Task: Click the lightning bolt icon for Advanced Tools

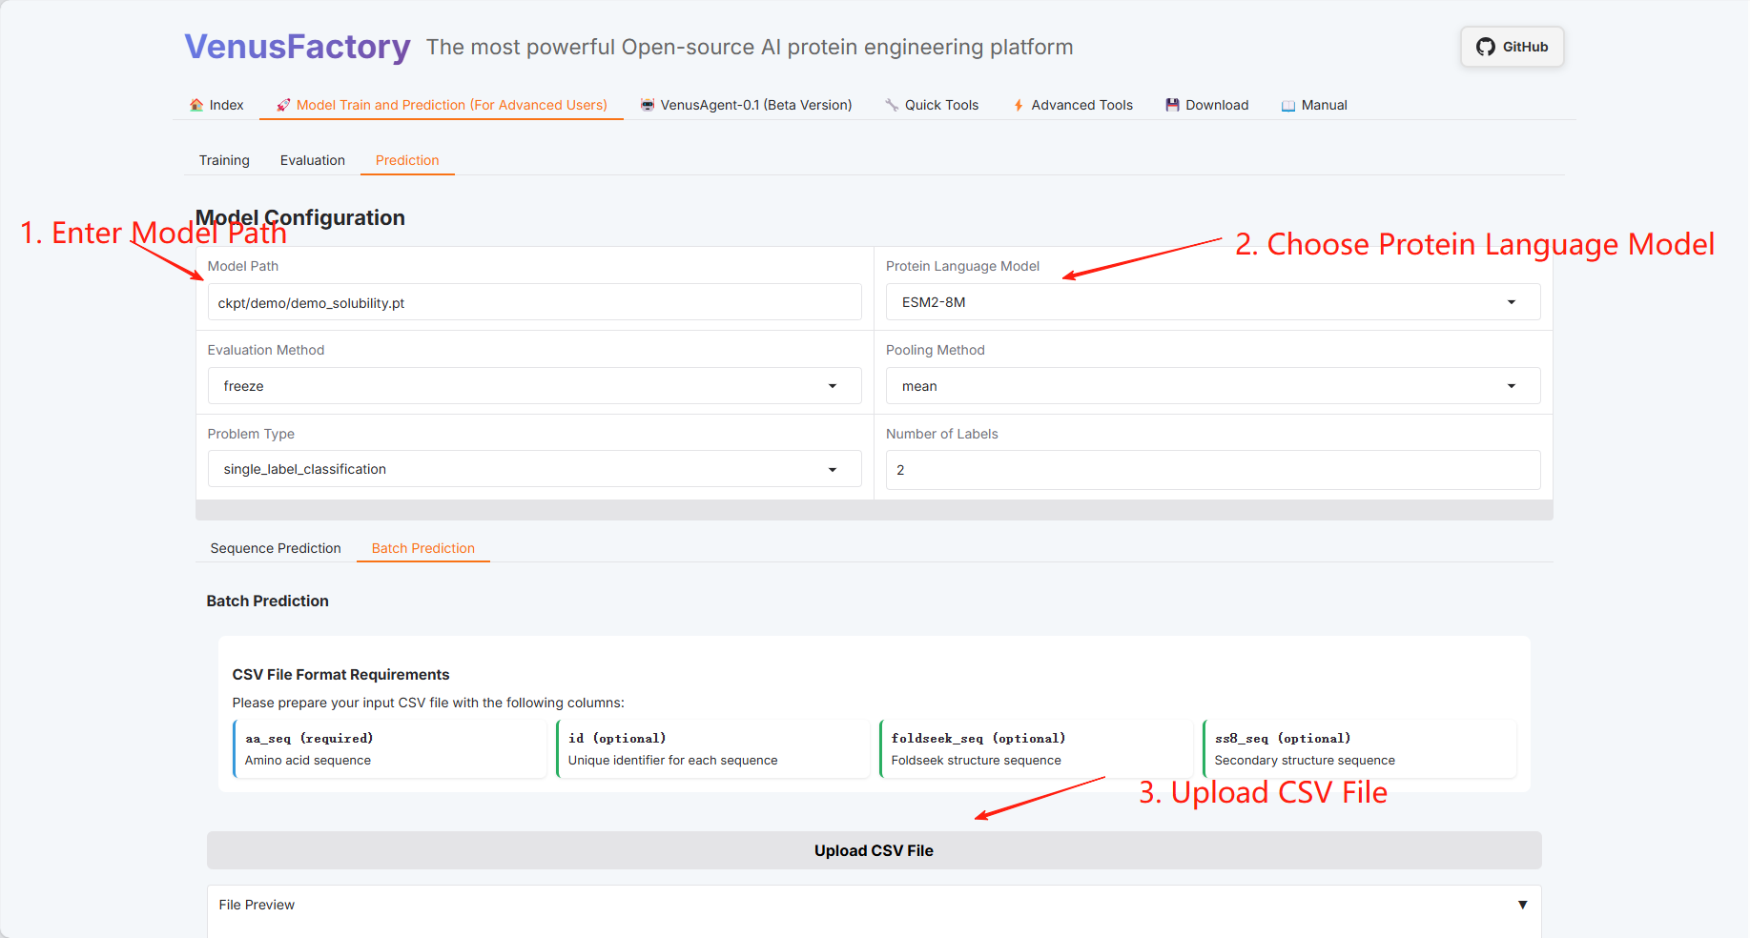Action: pyautogui.click(x=1019, y=105)
